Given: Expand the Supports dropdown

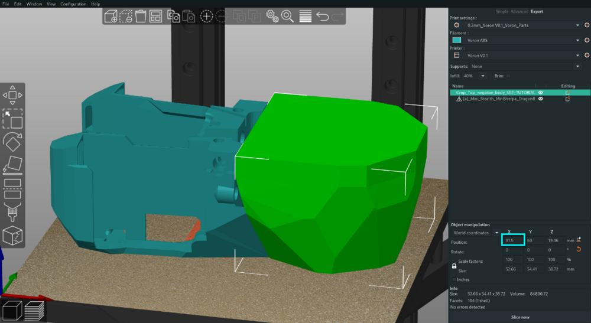Looking at the screenshot, I should [525, 66].
